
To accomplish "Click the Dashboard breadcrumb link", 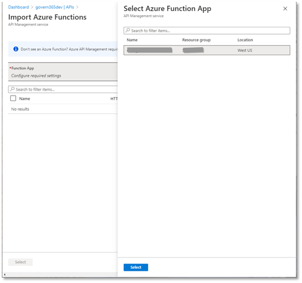I will click(18, 7).
